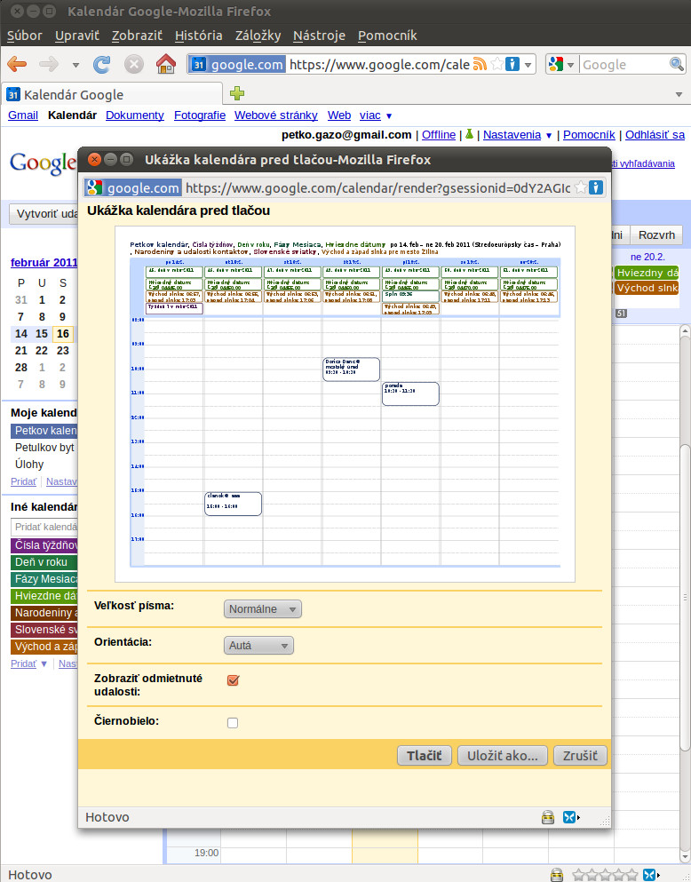Open the list-all-tabs dropdown arrow

679,94
